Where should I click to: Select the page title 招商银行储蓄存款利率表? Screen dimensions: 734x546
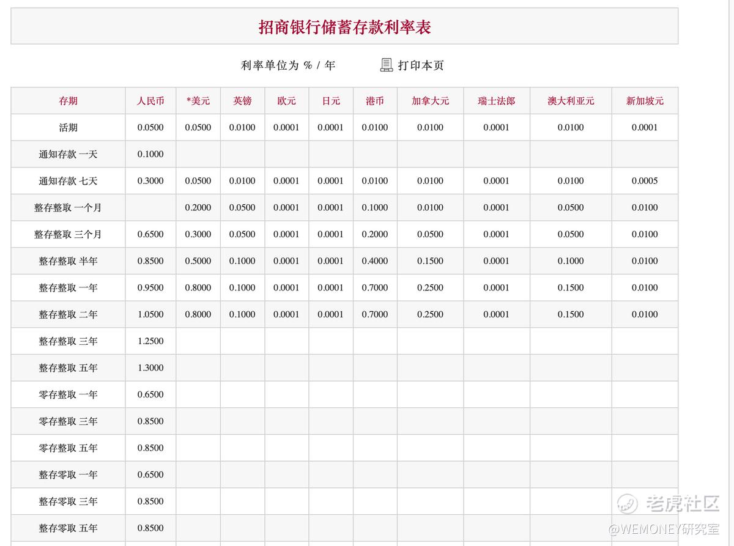click(x=344, y=27)
